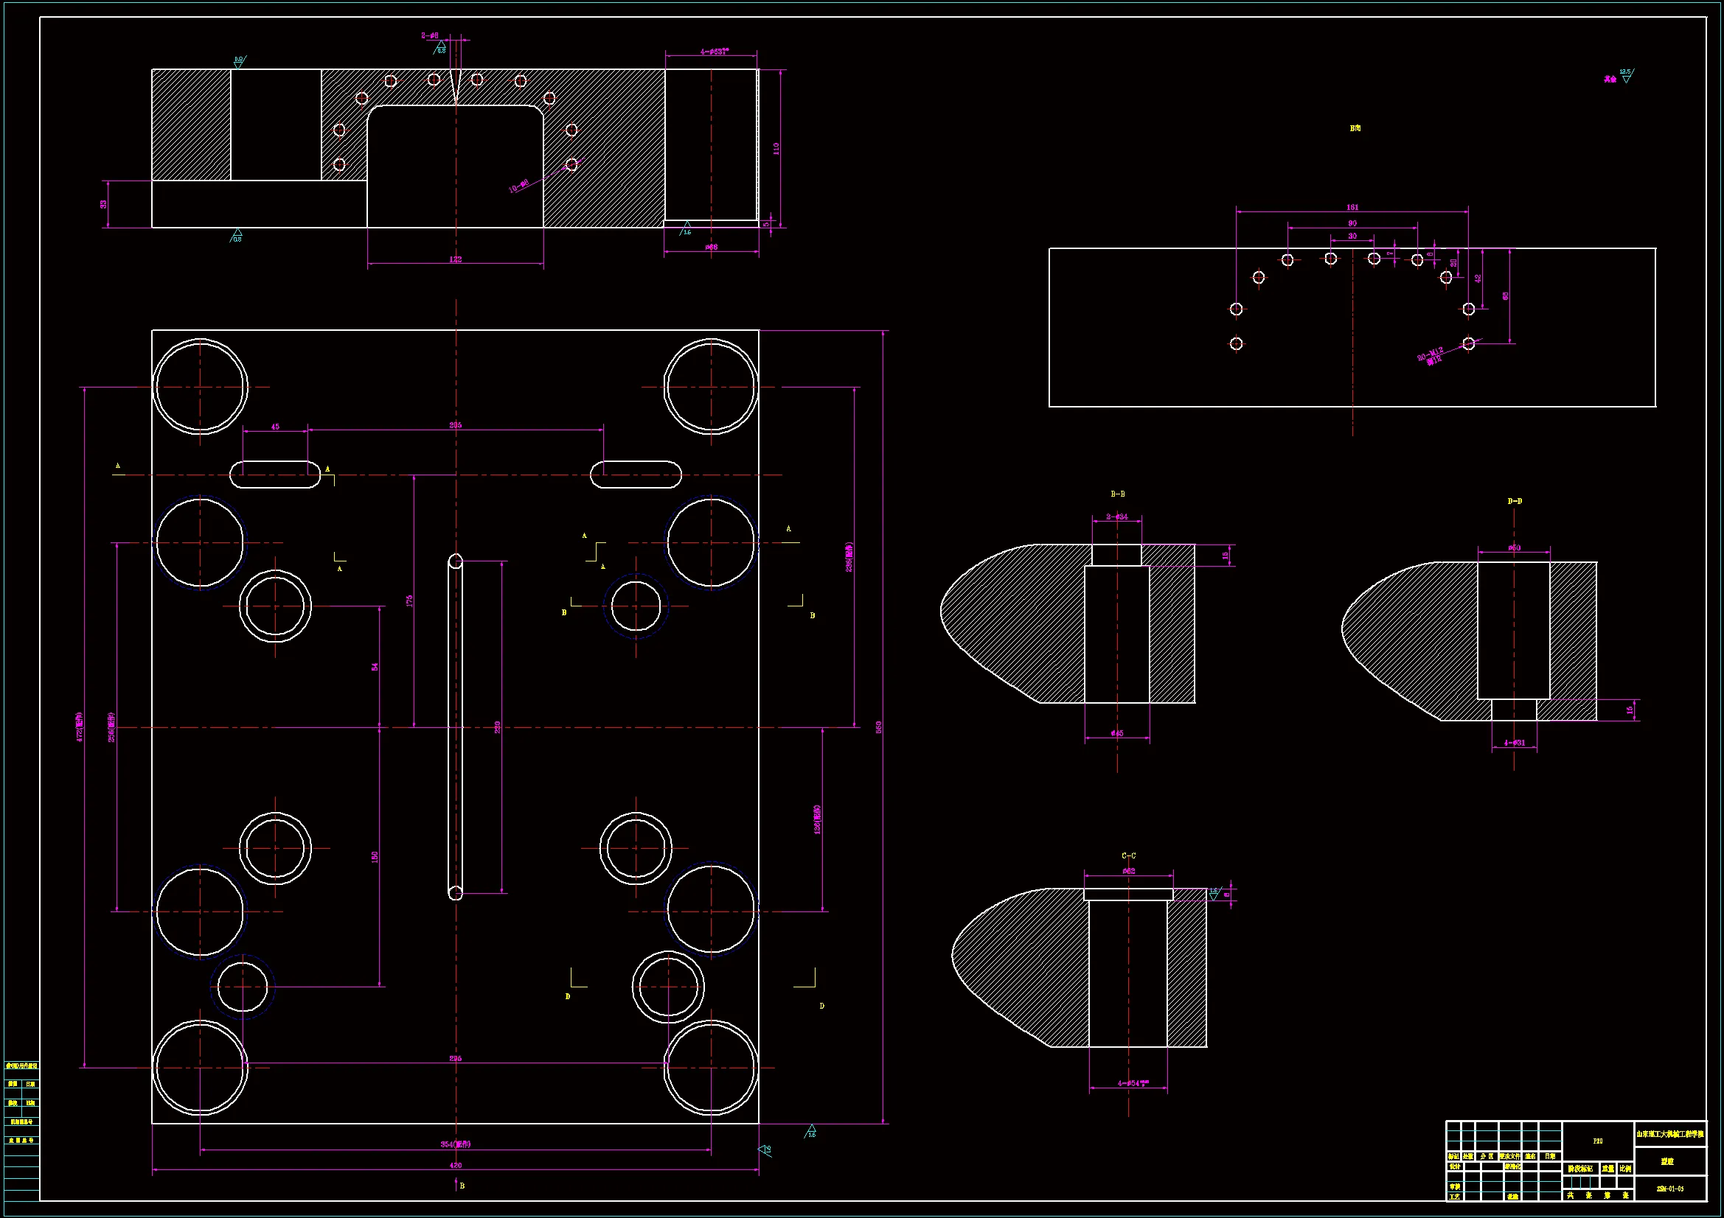
Task: Click the 420 overall width dimension text
Action: click(455, 1166)
